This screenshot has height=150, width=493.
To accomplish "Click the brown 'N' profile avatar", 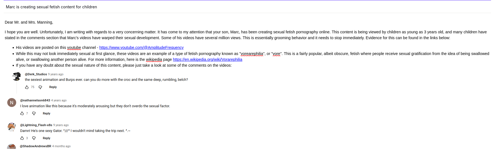I will (x=12, y=102).
